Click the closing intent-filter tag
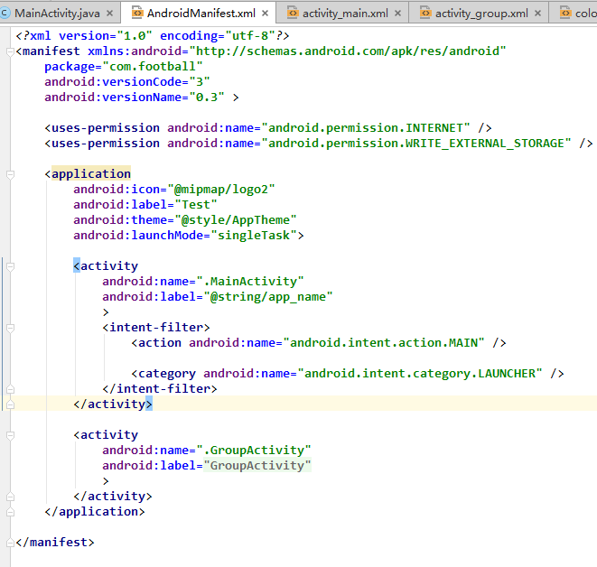The width and height of the screenshot is (597, 567). (160, 388)
